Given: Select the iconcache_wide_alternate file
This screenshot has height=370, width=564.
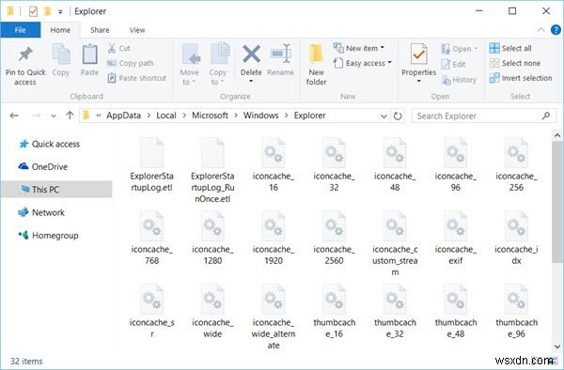Looking at the screenshot, I should (x=274, y=316).
